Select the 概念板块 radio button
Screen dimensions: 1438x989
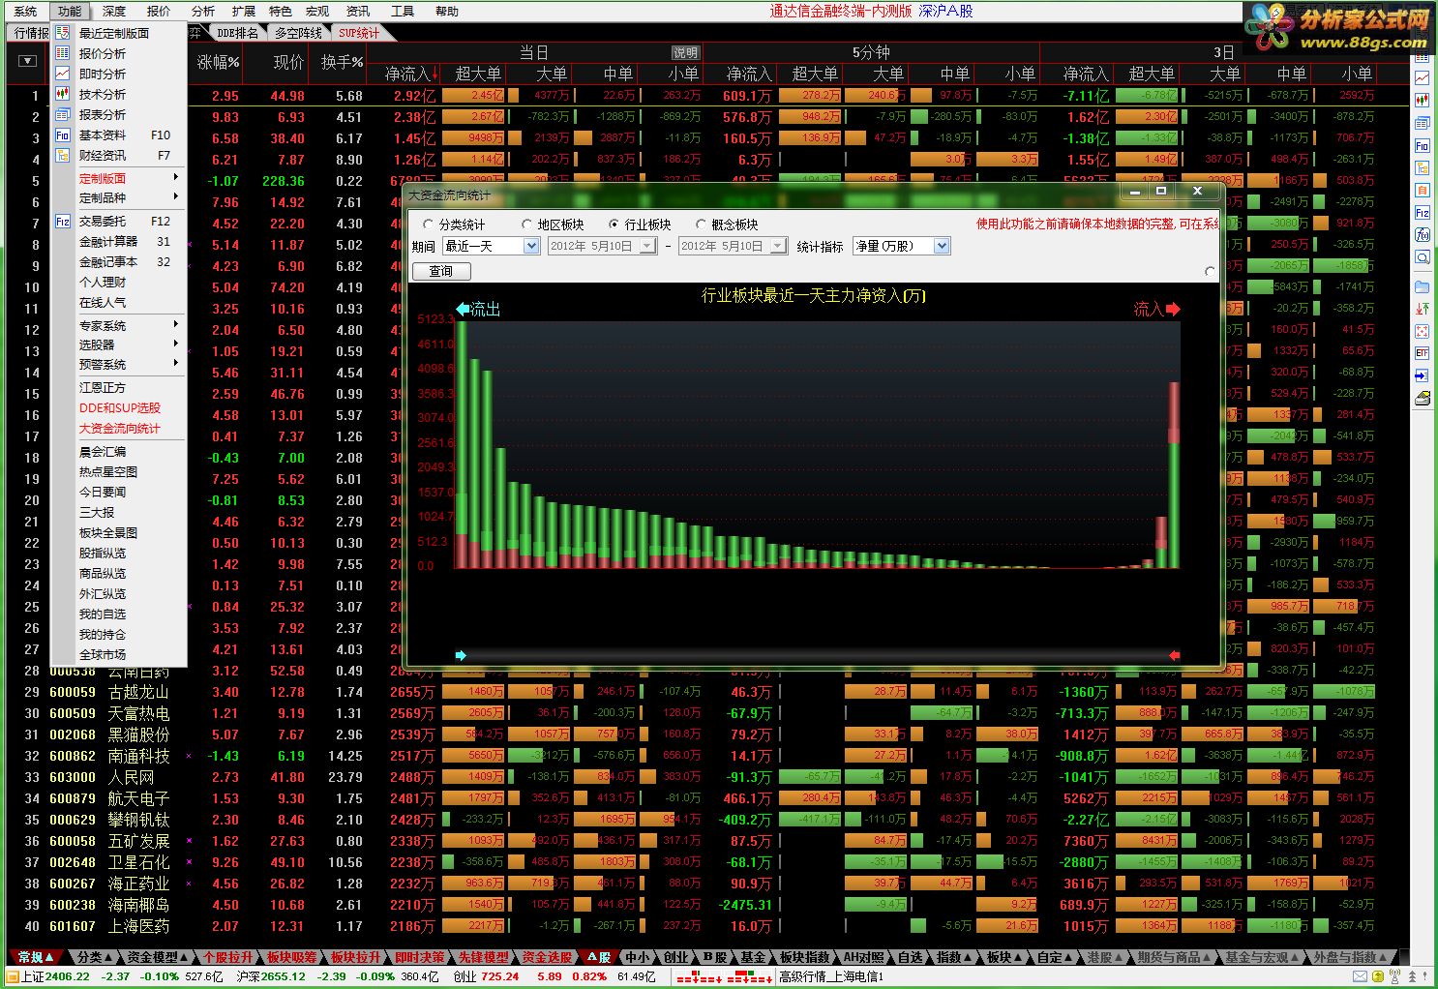(x=701, y=225)
